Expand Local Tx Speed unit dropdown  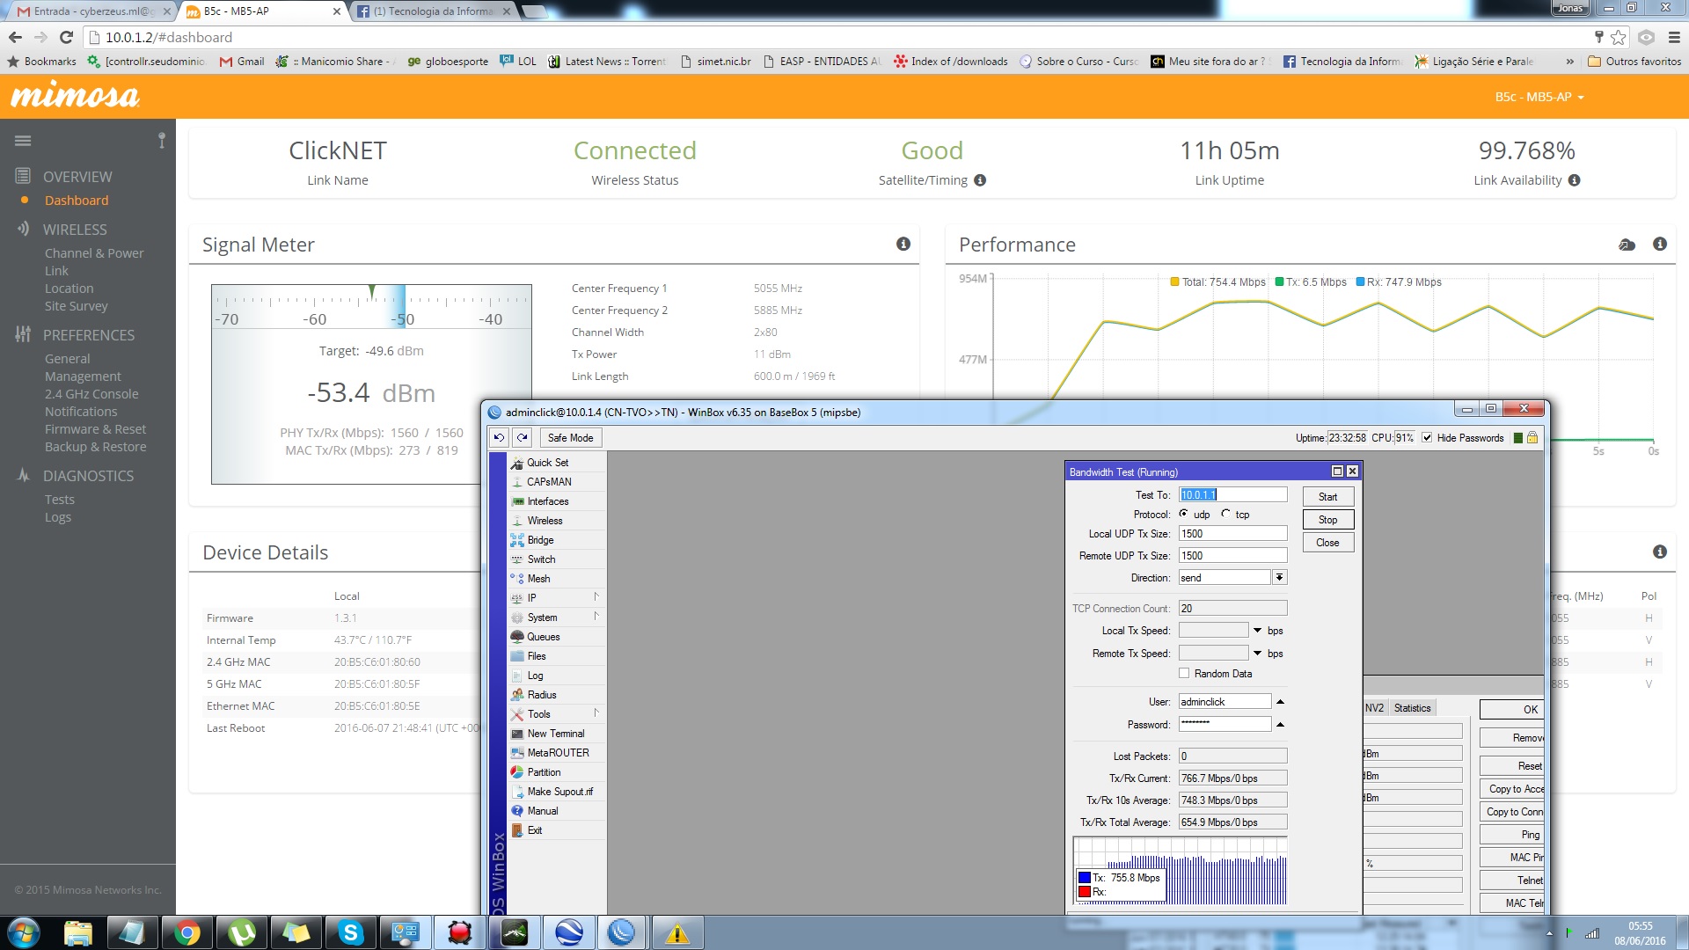1257,630
